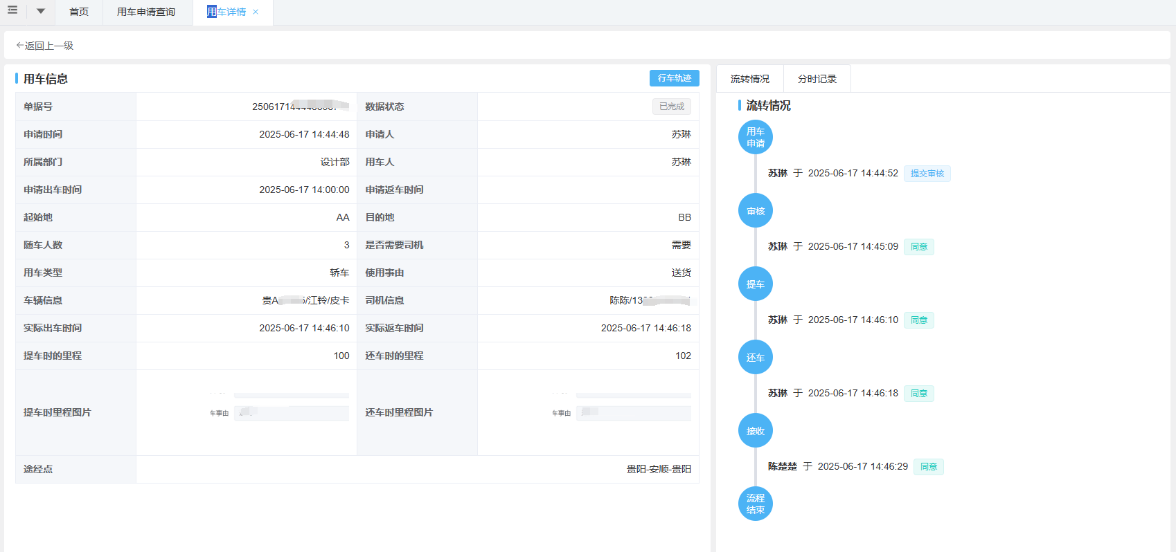The width and height of the screenshot is (1176, 552).
Task: Select the 接收 timeline node
Action: coord(755,431)
